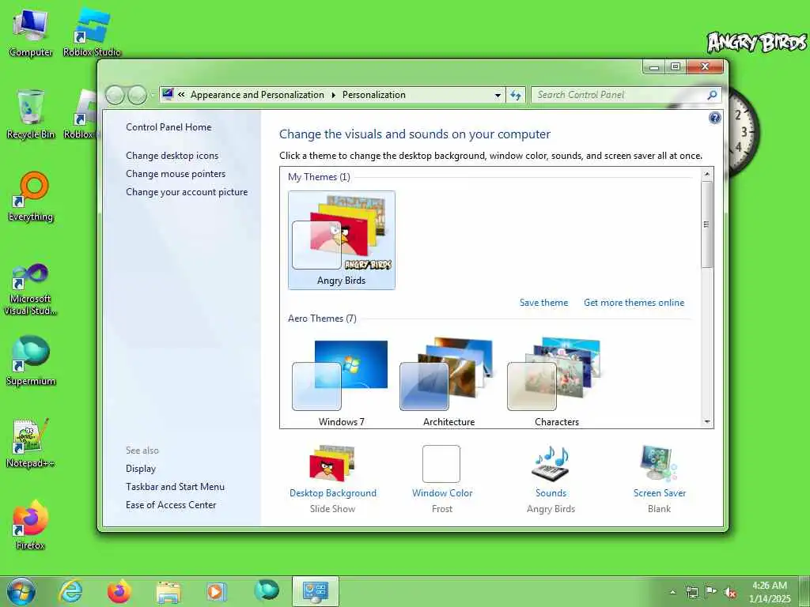Image resolution: width=810 pixels, height=607 pixels.
Task: Open the Computer desktop icon
Action: [31, 32]
